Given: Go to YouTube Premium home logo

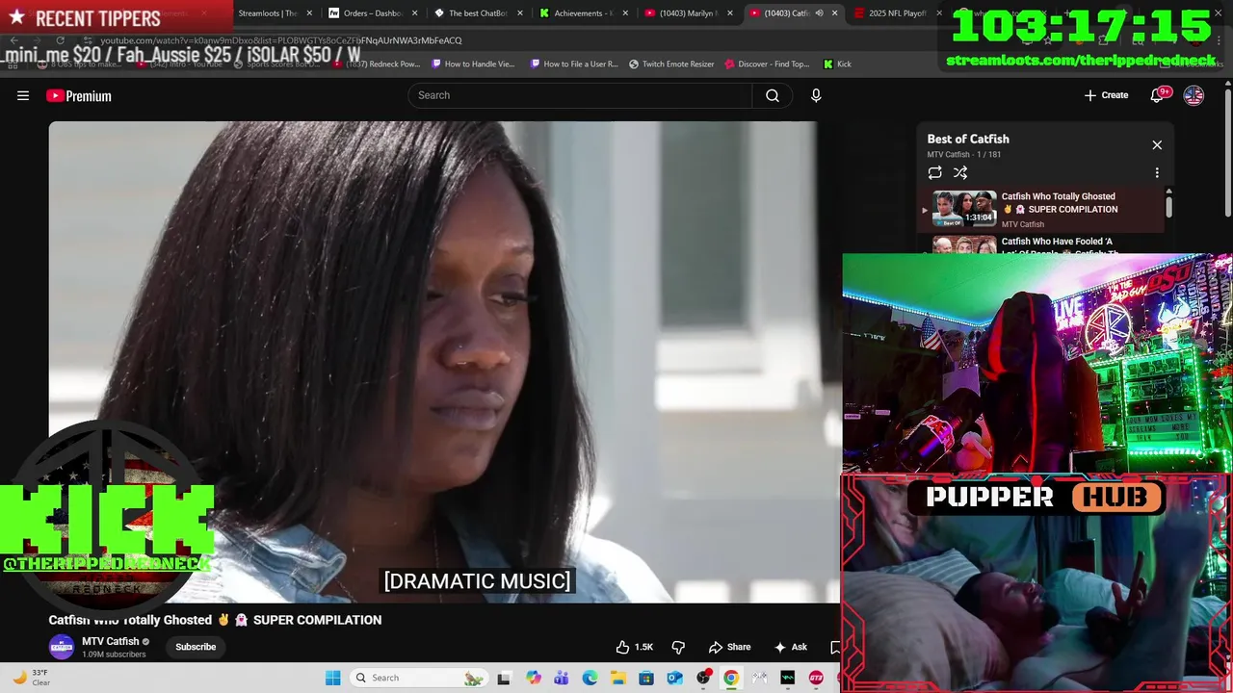Looking at the screenshot, I should pos(79,95).
